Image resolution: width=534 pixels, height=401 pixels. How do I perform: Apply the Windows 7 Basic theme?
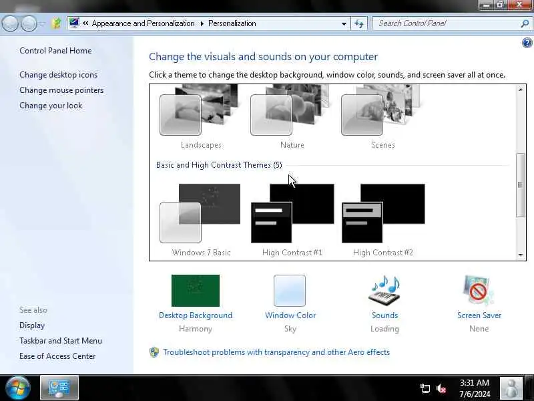pos(200,220)
